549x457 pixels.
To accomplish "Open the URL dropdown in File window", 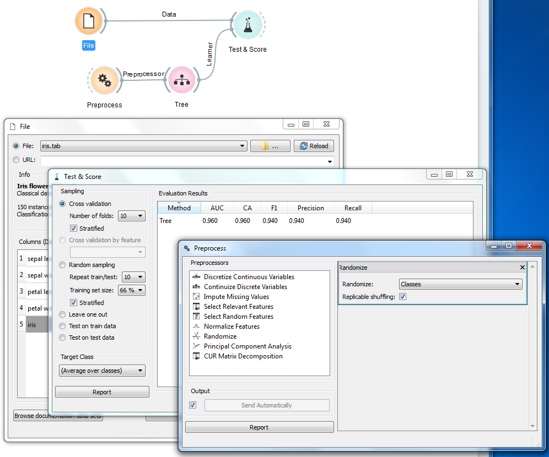I will pyautogui.click(x=330, y=161).
